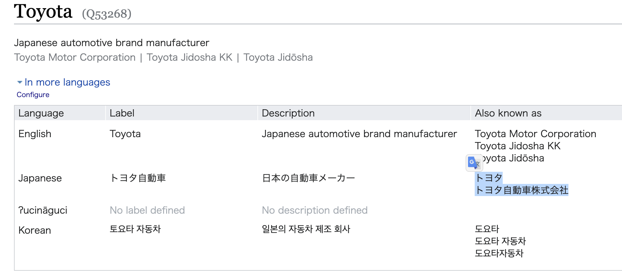
Task: Open the Configure languages link
Action: [33, 95]
